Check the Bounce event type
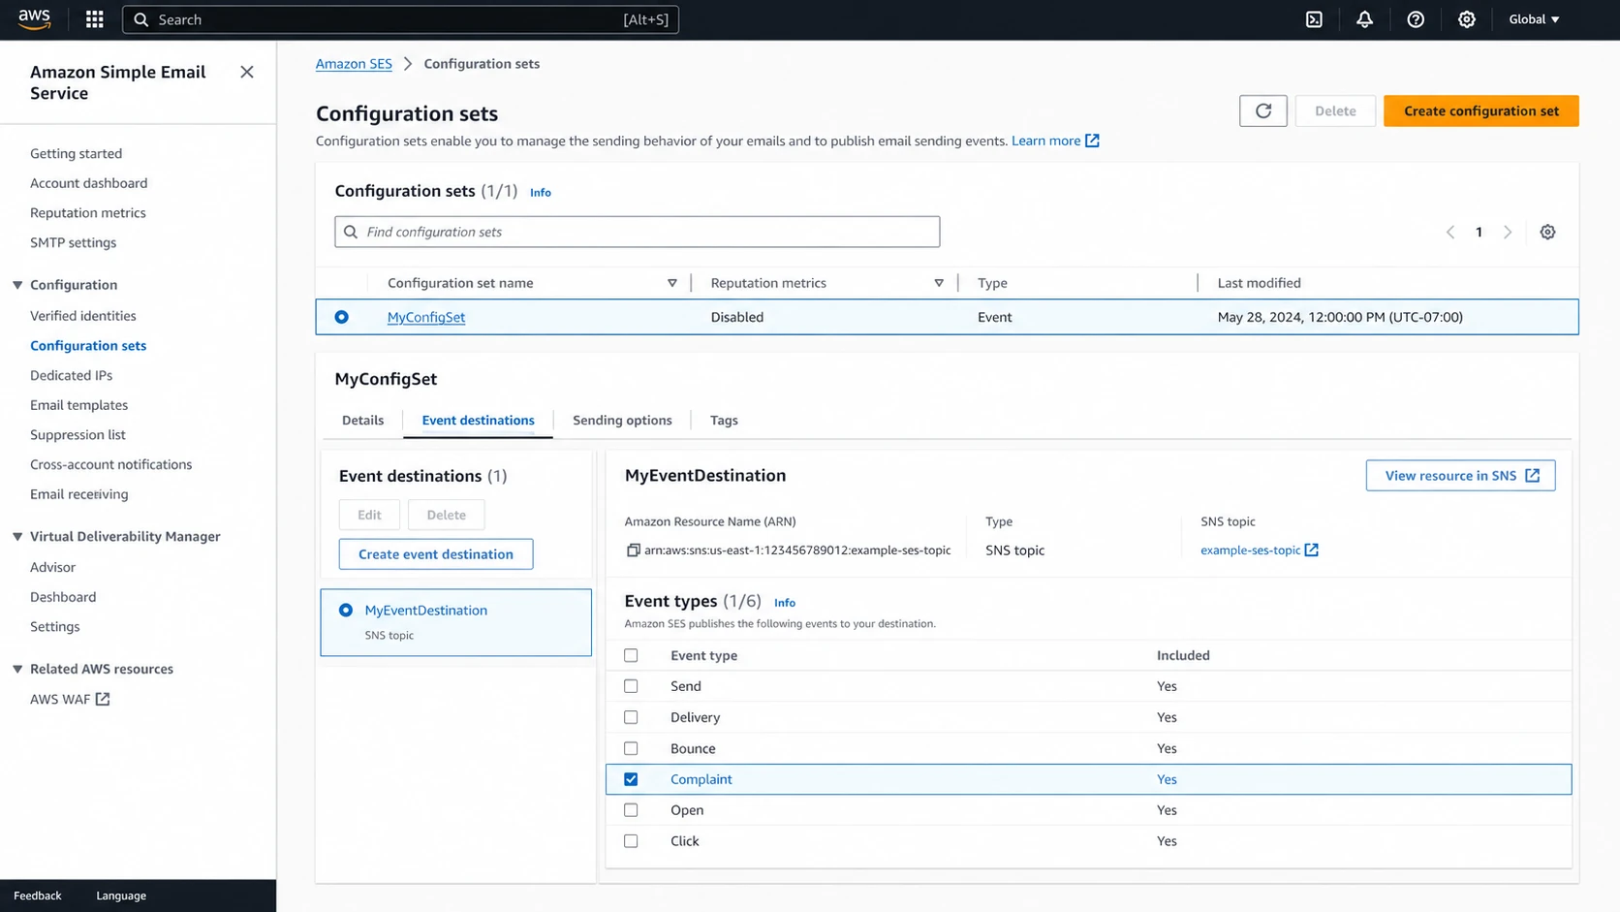 [631, 748]
